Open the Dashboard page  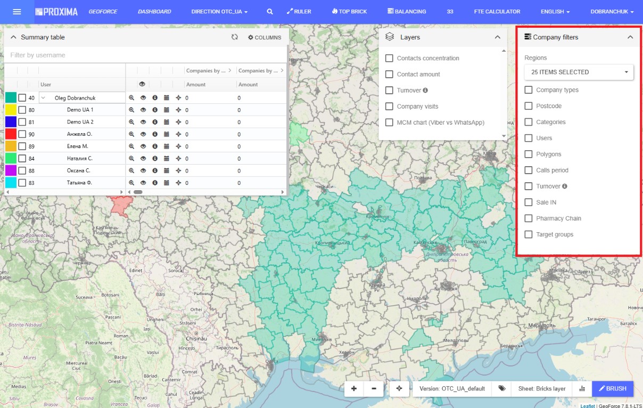pos(154,11)
